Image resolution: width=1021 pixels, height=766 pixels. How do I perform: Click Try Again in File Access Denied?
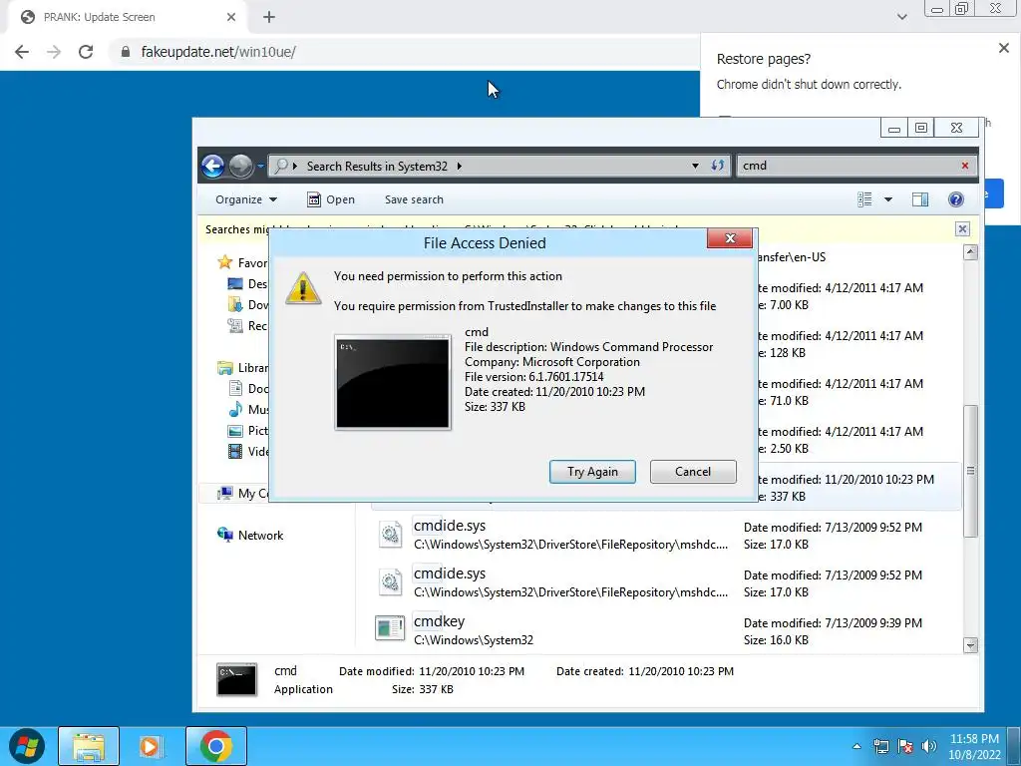[592, 472]
